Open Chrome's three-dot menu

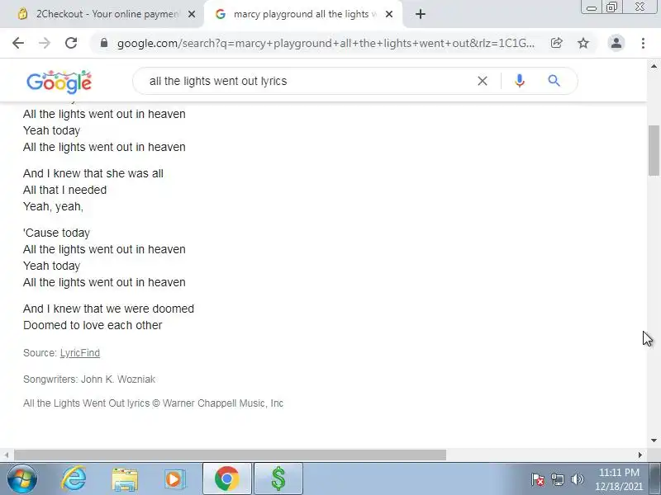coord(643,43)
